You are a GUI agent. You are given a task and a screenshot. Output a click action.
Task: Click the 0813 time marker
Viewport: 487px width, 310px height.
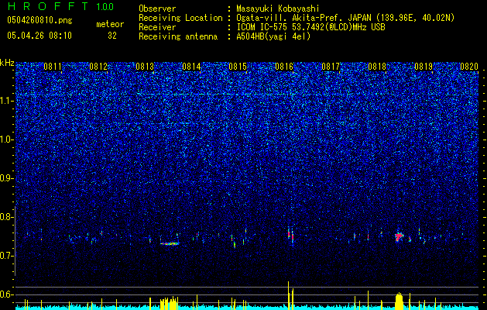tap(145, 67)
